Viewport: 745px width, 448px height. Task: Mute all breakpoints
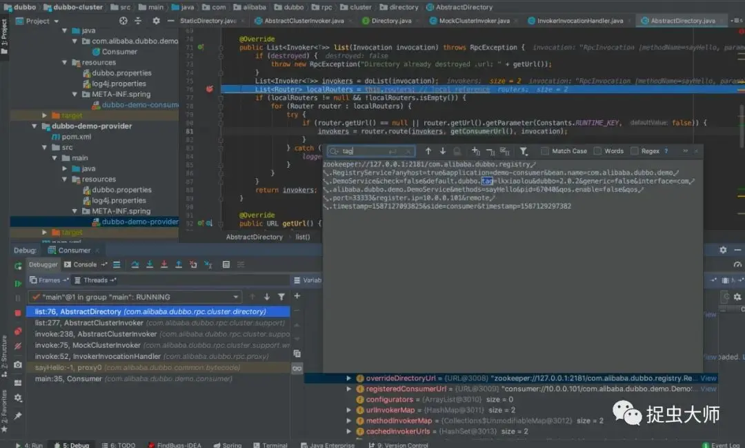coord(18,347)
